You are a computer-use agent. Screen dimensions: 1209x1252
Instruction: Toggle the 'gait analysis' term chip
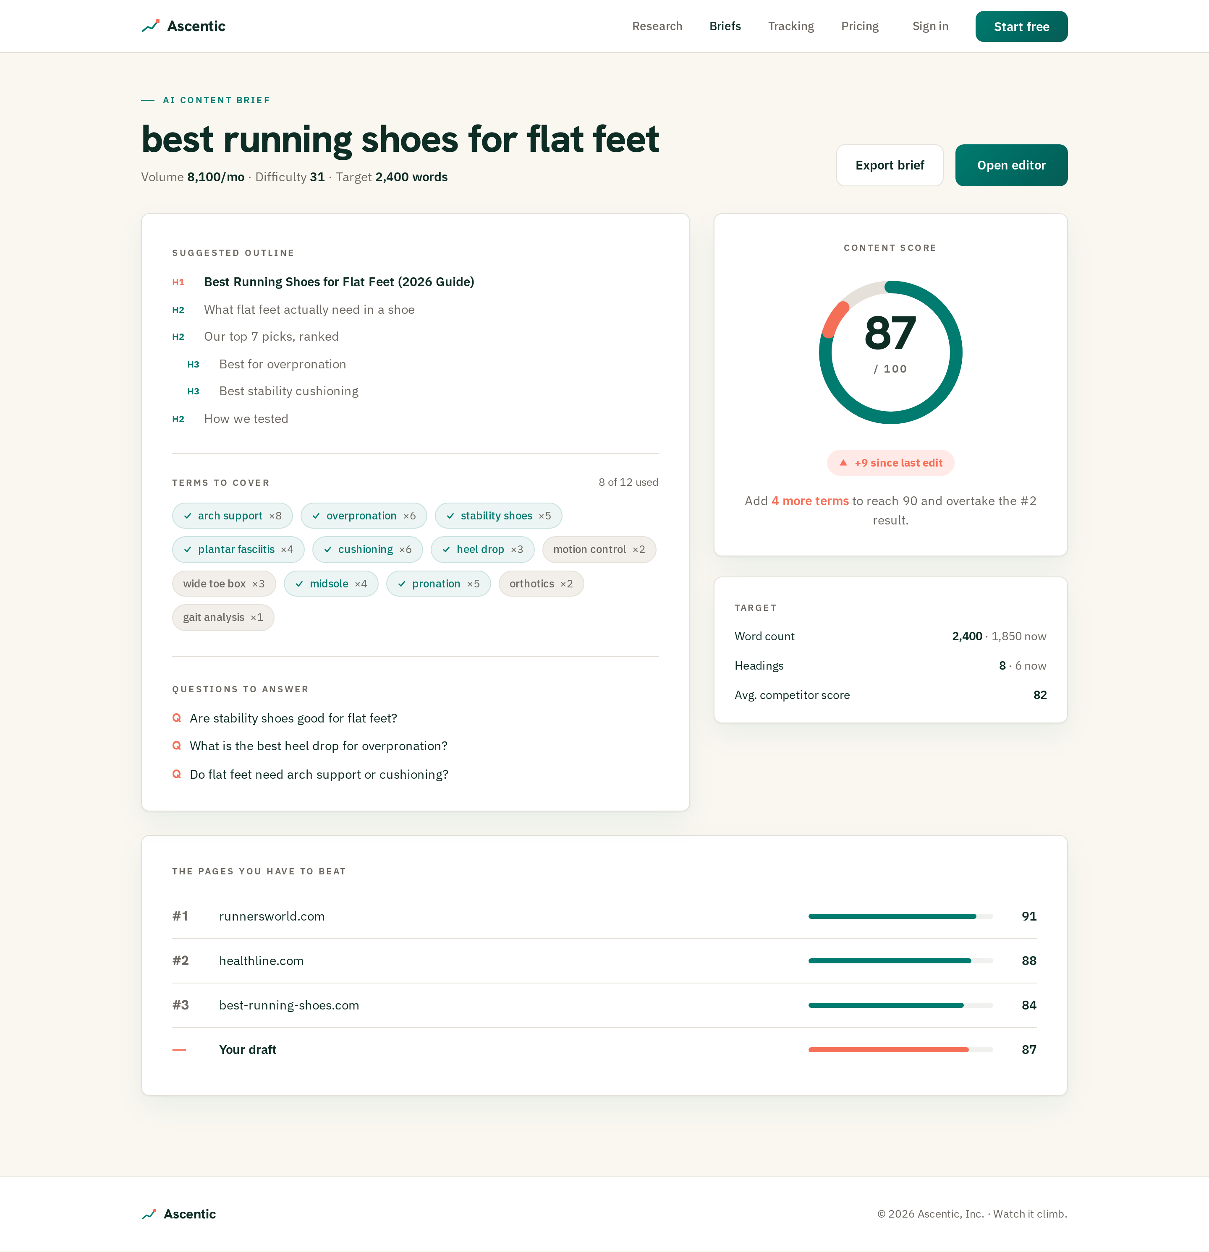click(223, 617)
